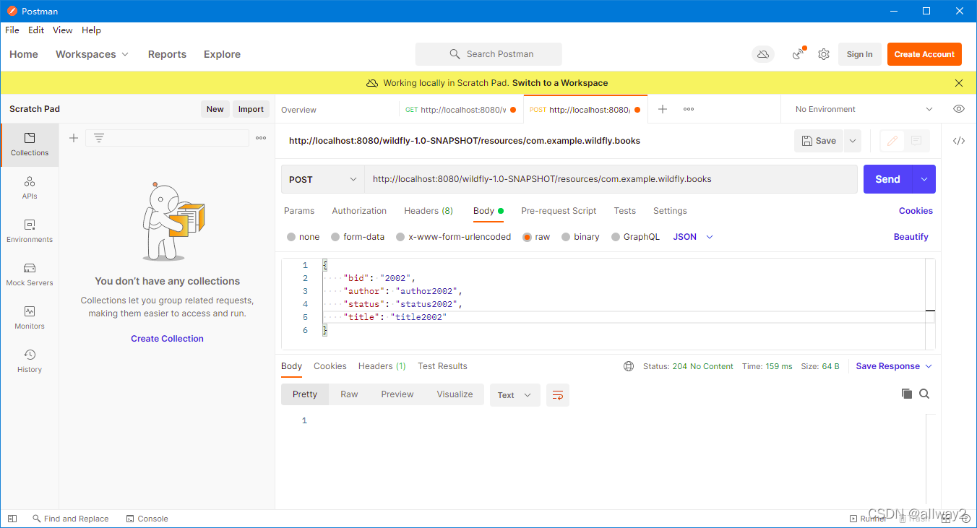This screenshot has height=528, width=977.
Task: Click the plus icon to add collection
Action: pyautogui.click(x=74, y=138)
